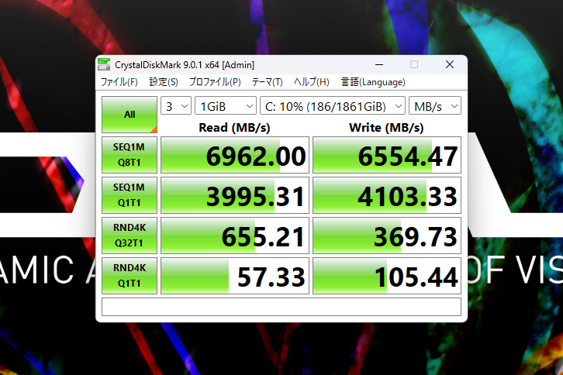Open the テーマ(T) menu

[x=267, y=82]
